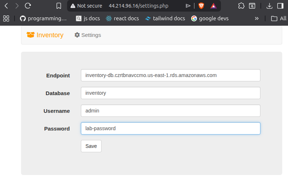
Task: Expand hidden bookmarks with the double chevron
Action: pos(256,18)
